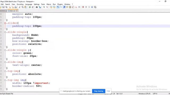Open the Encoding menu
The width and height of the screenshot is (170, 95).
tap(20, 4)
